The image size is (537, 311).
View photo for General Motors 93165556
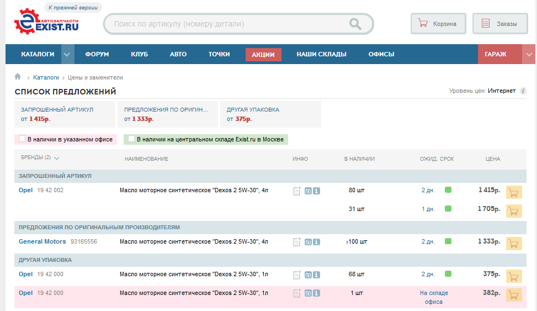click(x=308, y=242)
